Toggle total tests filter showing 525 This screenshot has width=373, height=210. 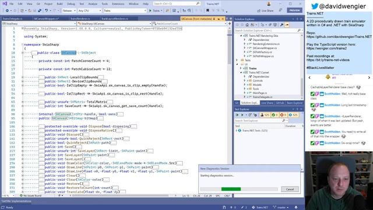265,115
